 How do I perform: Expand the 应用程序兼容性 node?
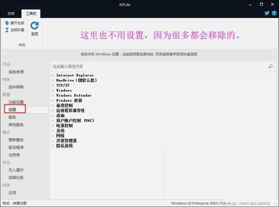pyautogui.click(x=53, y=110)
